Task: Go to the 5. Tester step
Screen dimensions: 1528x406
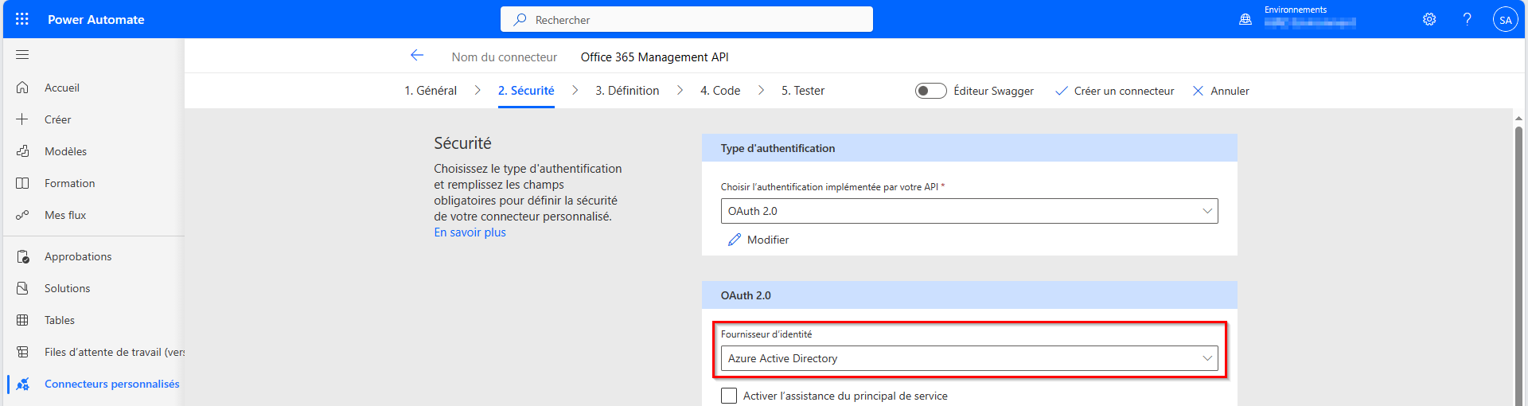Action: click(x=803, y=91)
